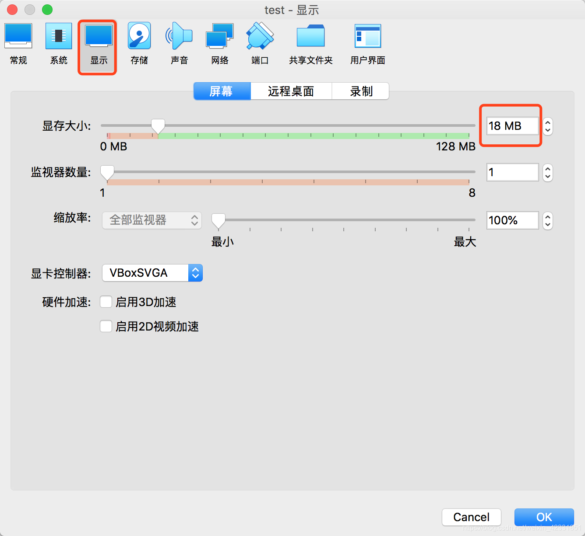The height and width of the screenshot is (536, 585).
Task: Open the VBoxSVGA graphics controller dropdown
Action: coord(152,273)
